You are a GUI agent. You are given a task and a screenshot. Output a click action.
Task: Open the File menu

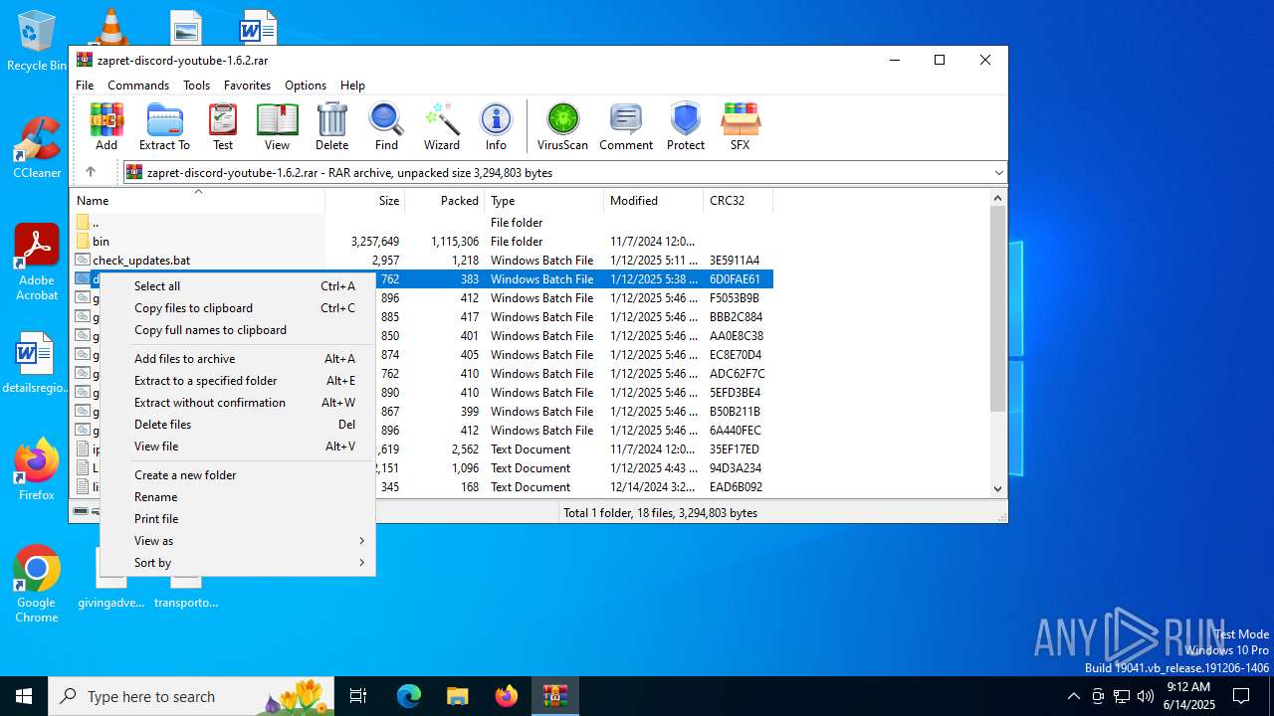[x=85, y=86]
